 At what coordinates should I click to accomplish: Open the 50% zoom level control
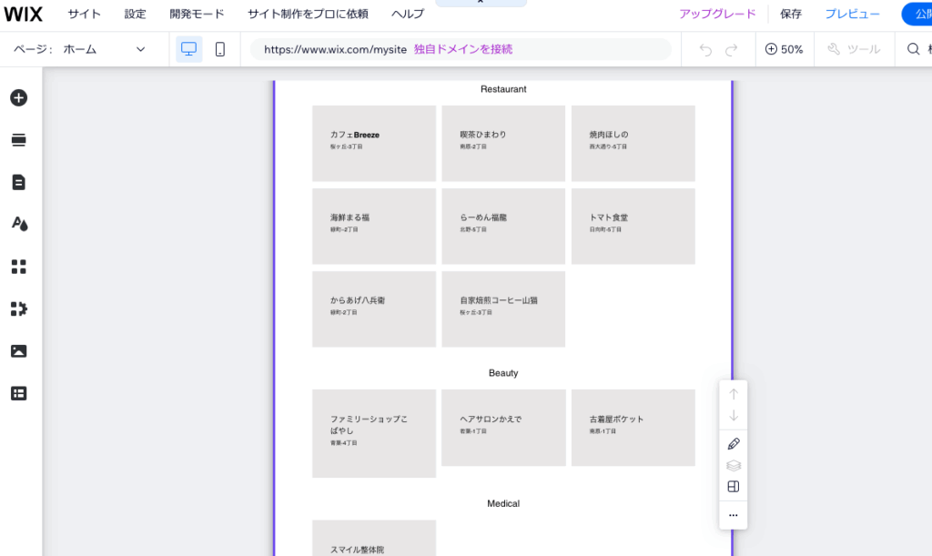784,49
